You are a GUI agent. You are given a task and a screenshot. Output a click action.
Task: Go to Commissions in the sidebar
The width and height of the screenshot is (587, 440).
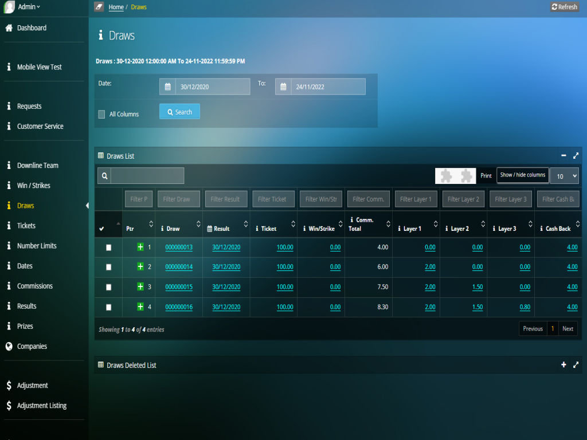click(34, 286)
